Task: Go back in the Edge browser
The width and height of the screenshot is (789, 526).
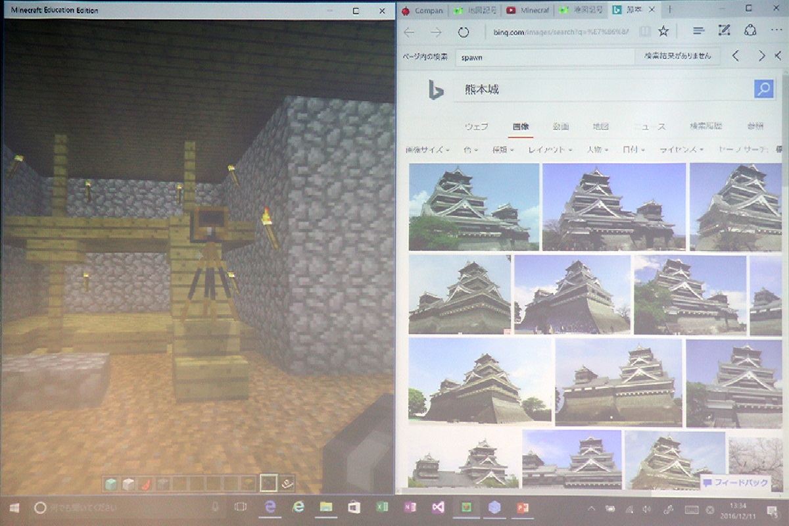Action: pos(410,32)
